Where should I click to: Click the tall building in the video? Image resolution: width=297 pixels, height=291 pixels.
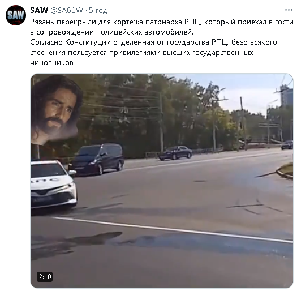tap(287, 96)
